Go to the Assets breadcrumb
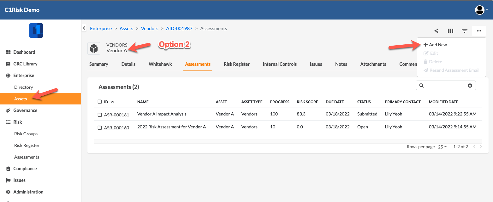The height and width of the screenshot is (202, 493). coord(126,28)
